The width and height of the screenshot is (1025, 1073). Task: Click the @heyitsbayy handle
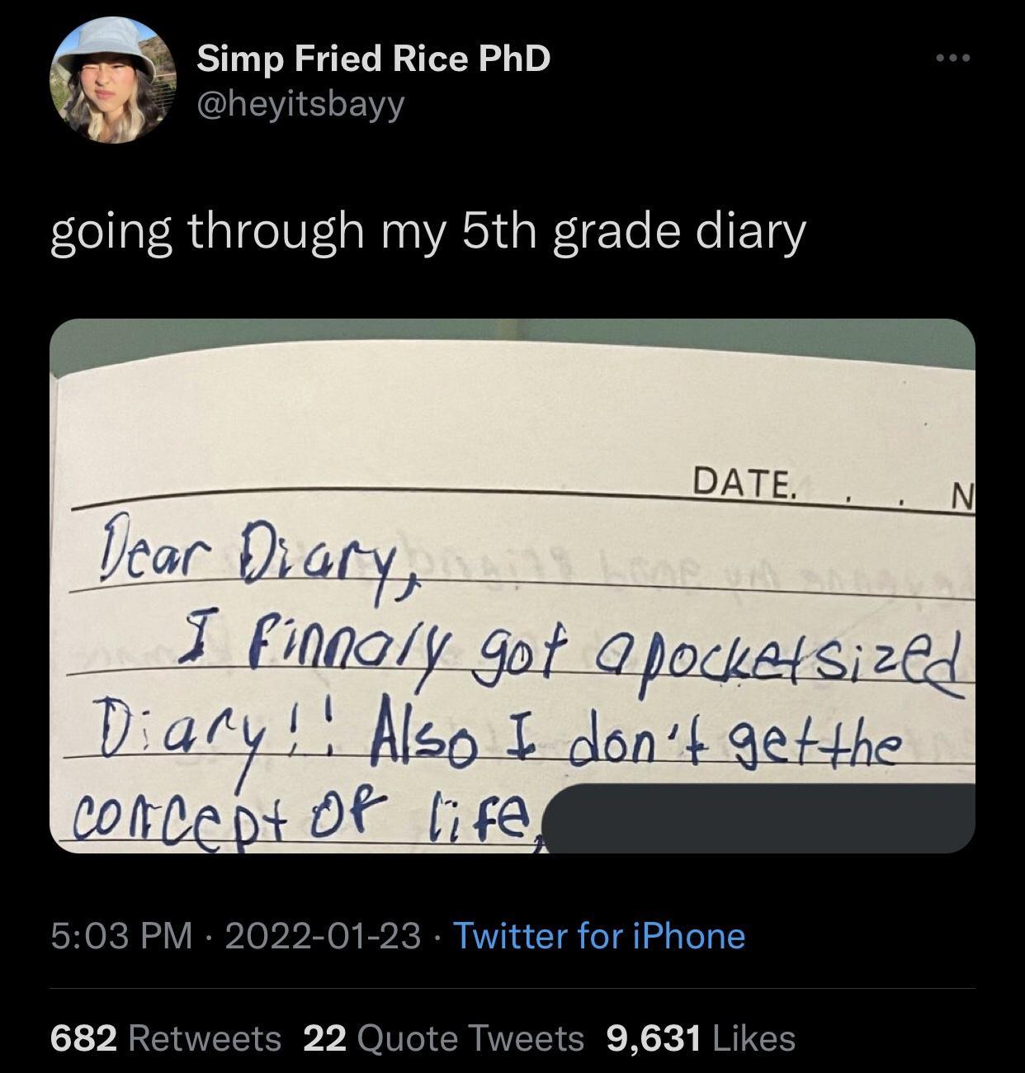pyautogui.click(x=301, y=104)
